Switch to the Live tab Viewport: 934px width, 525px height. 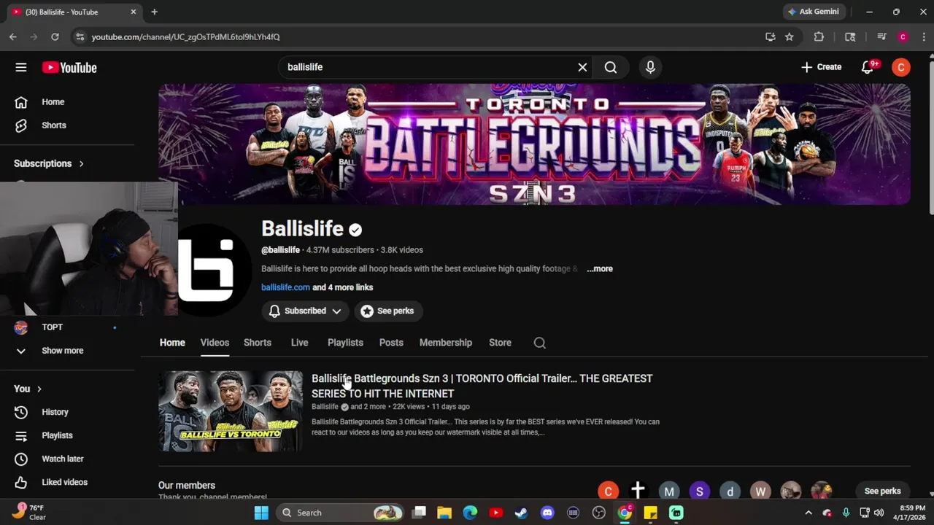(300, 343)
